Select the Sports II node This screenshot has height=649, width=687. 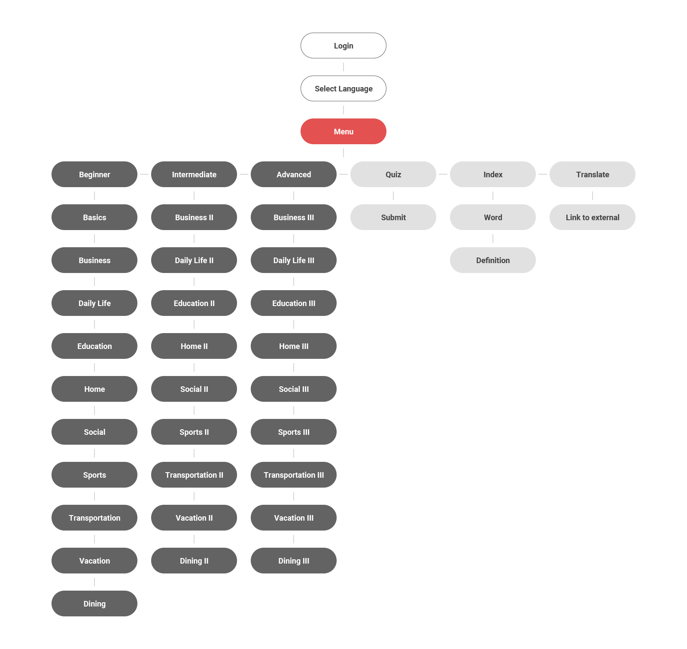[x=194, y=432]
